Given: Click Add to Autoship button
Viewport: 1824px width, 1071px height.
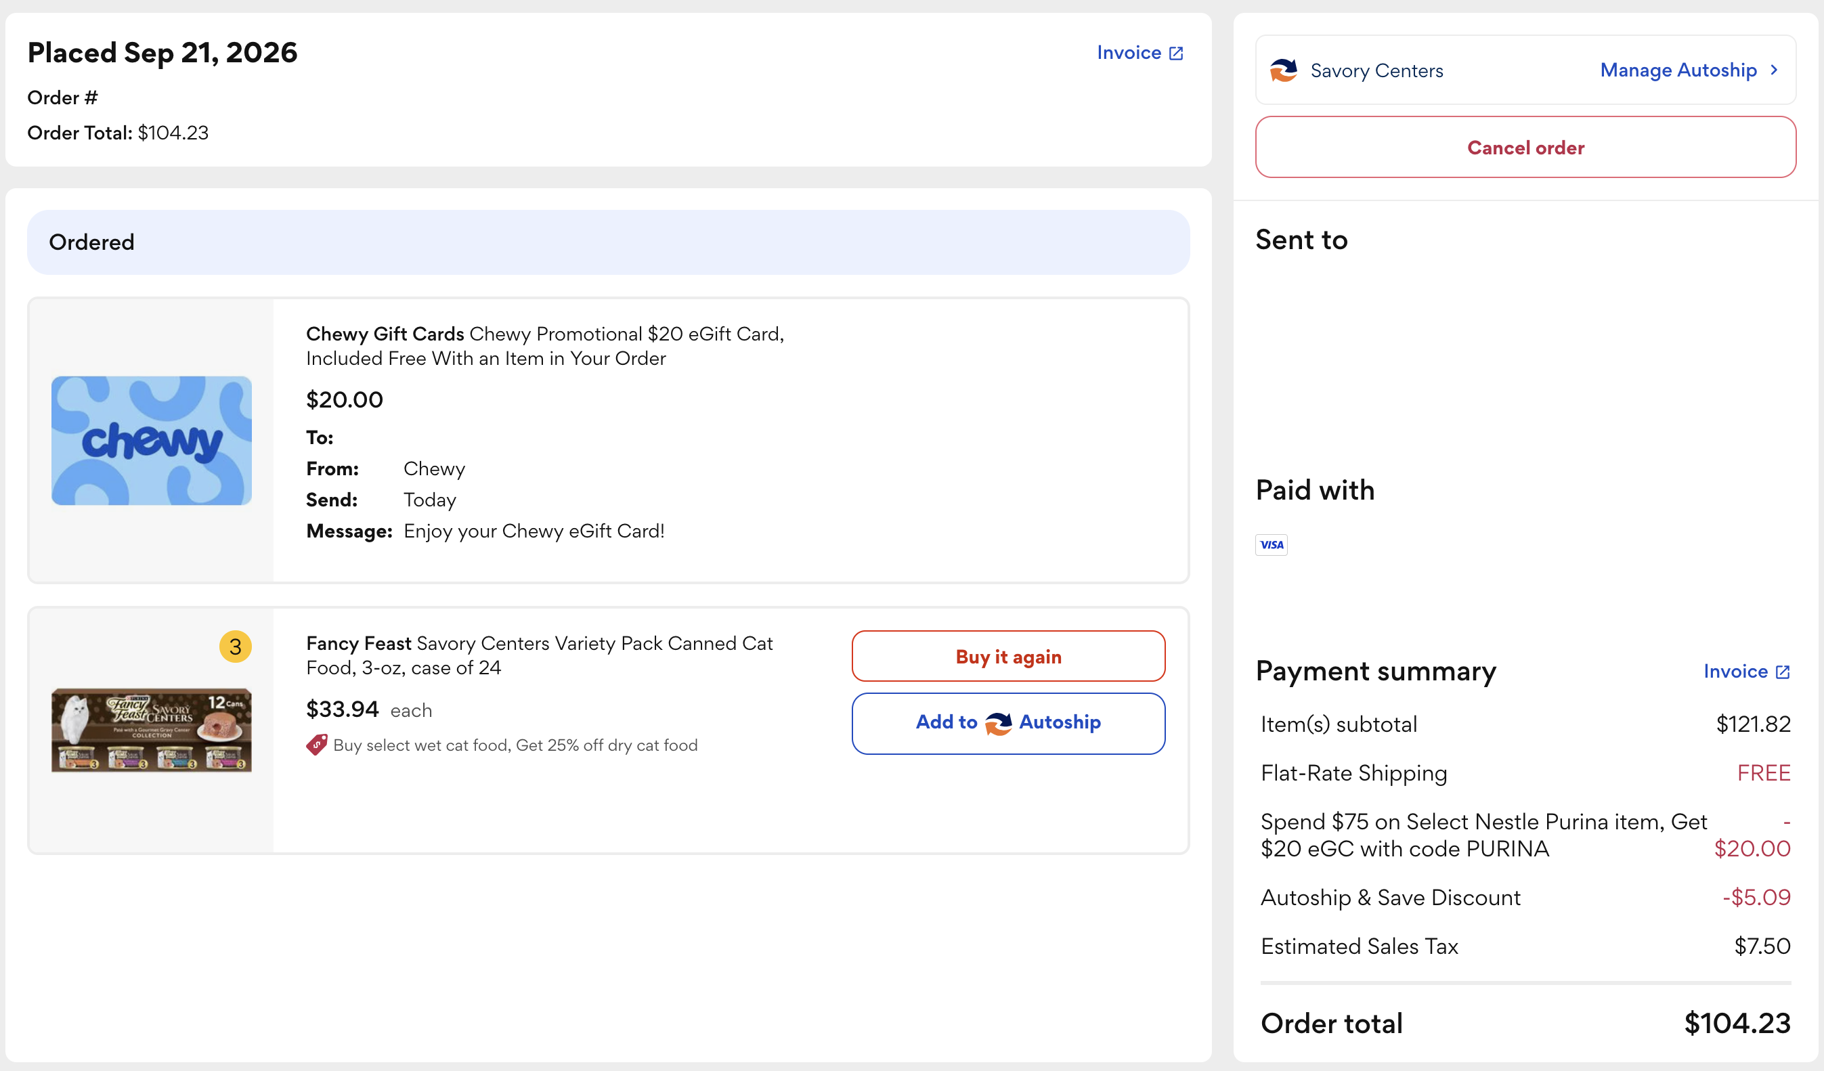Looking at the screenshot, I should (1008, 723).
